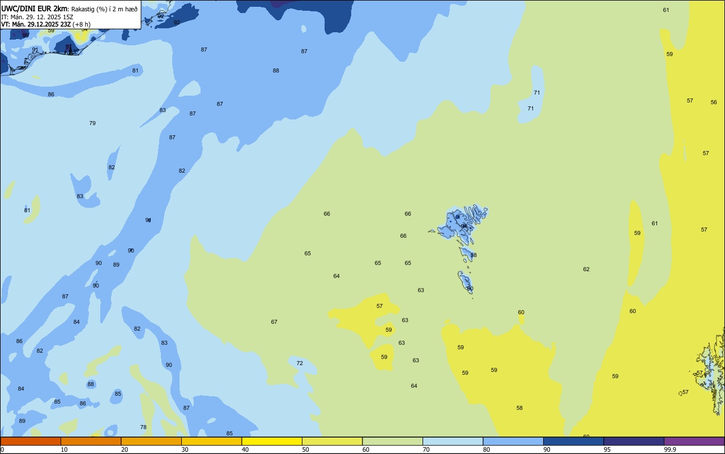Click the humidity value 97 near the coast
This screenshot has height=454, width=725.
(x=69, y=47)
